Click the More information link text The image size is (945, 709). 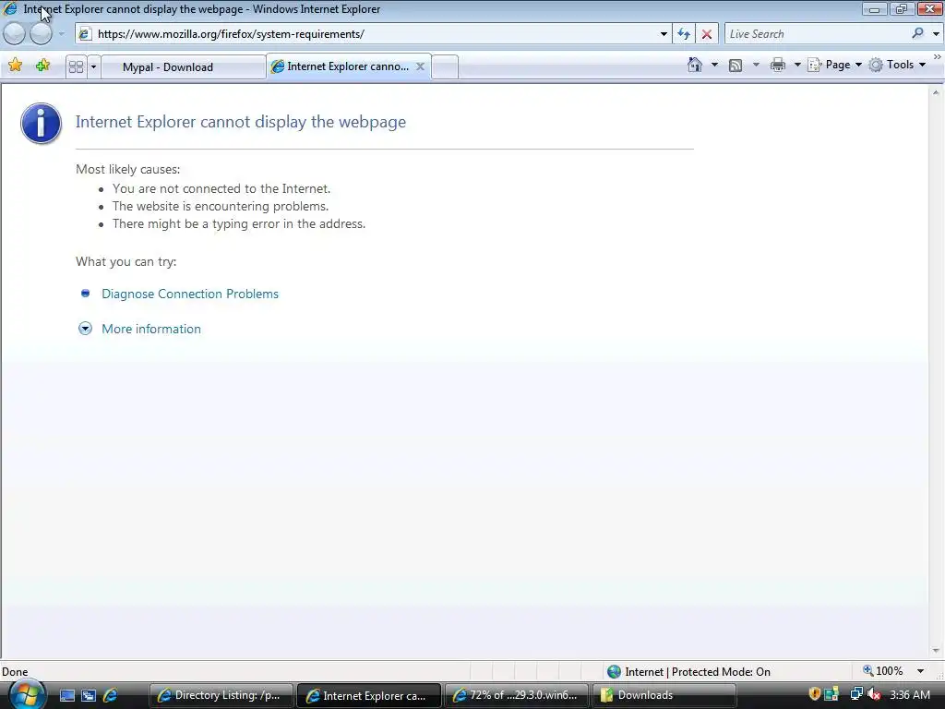151,329
